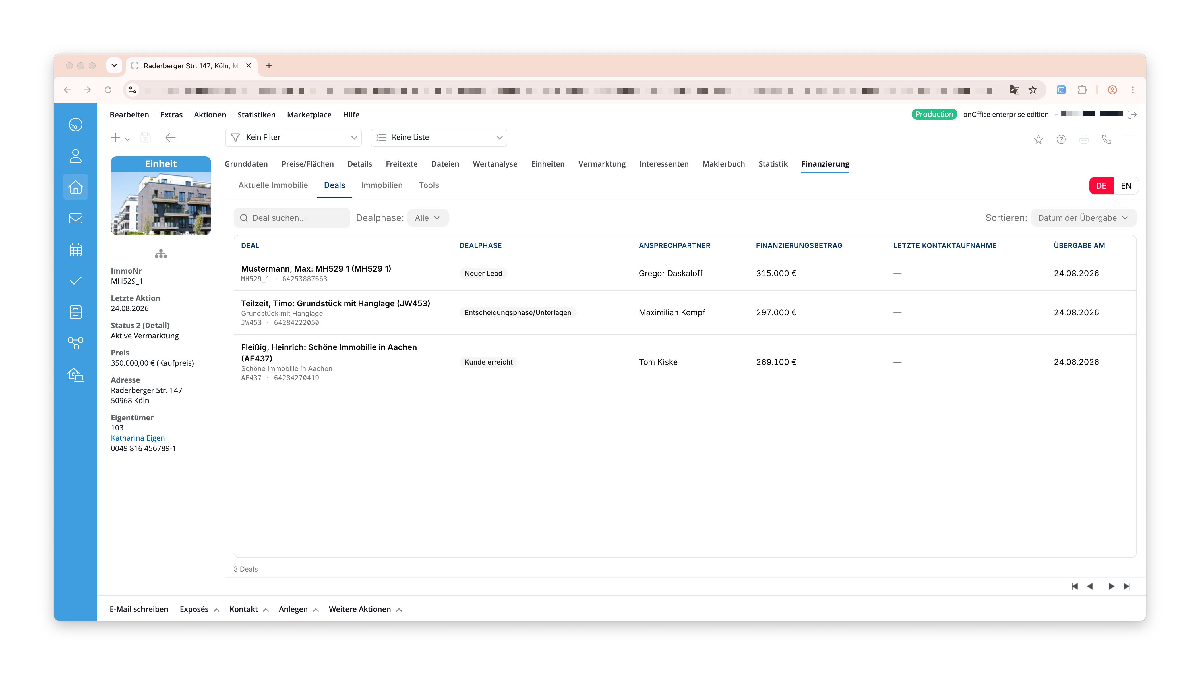Switch to the Interessenten tab
Screen dimensions: 1200x675
(x=664, y=164)
